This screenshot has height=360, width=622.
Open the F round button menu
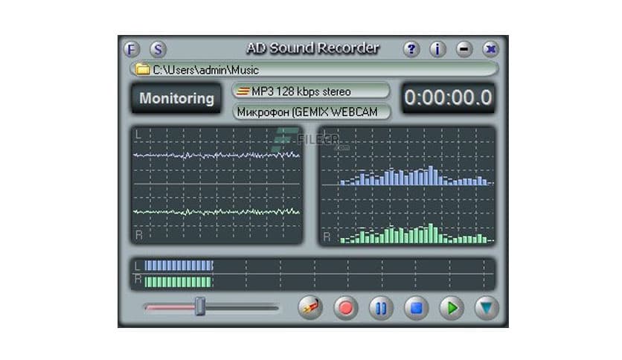(132, 50)
